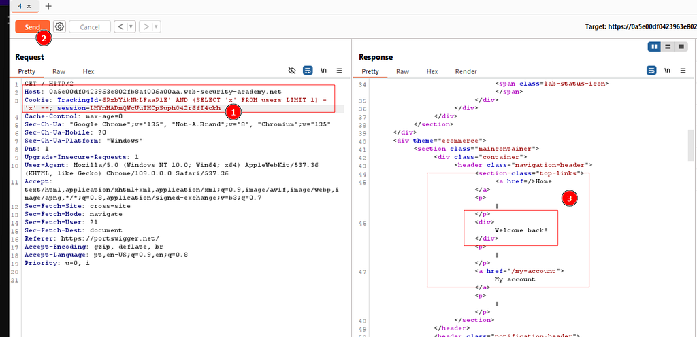Click the Home anchor line in response

[523, 181]
